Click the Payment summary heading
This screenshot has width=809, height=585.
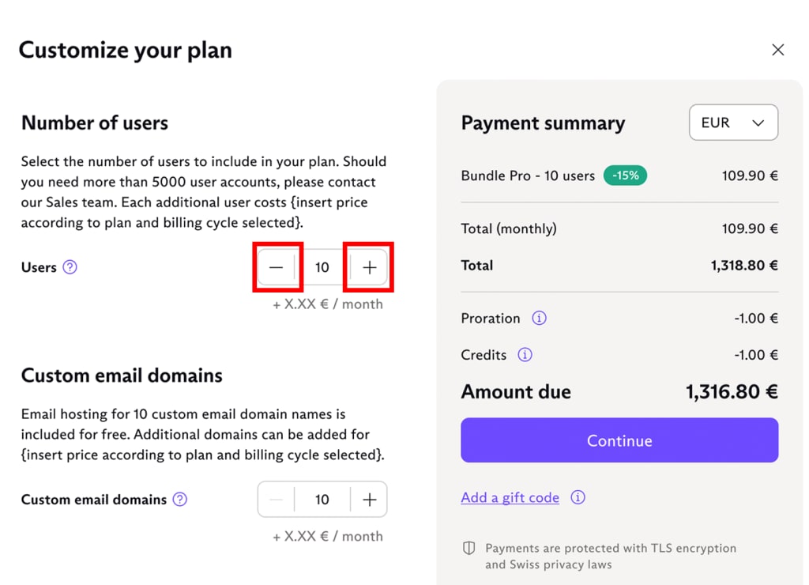(543, 123)
